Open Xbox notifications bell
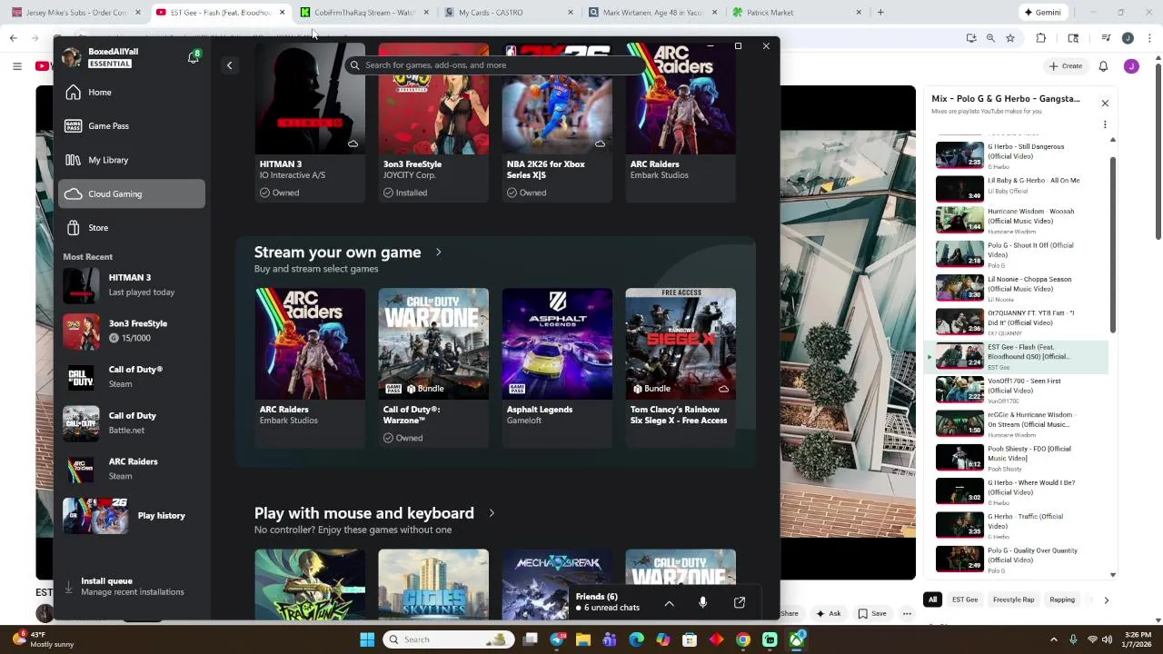Image resolution: width=1163 pixels, height=654 pixels. pyautogui.click(x=193, y=57)
